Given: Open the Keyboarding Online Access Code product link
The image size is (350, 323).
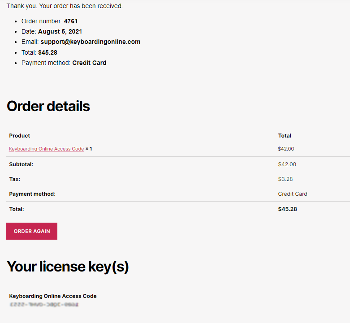Looking at the screenshot, I should [x=46, y=149].
